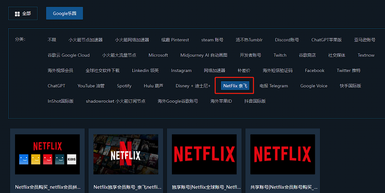Filter by Google Voice category
This screenshot has width=385, height=193.
click(314, 86)
